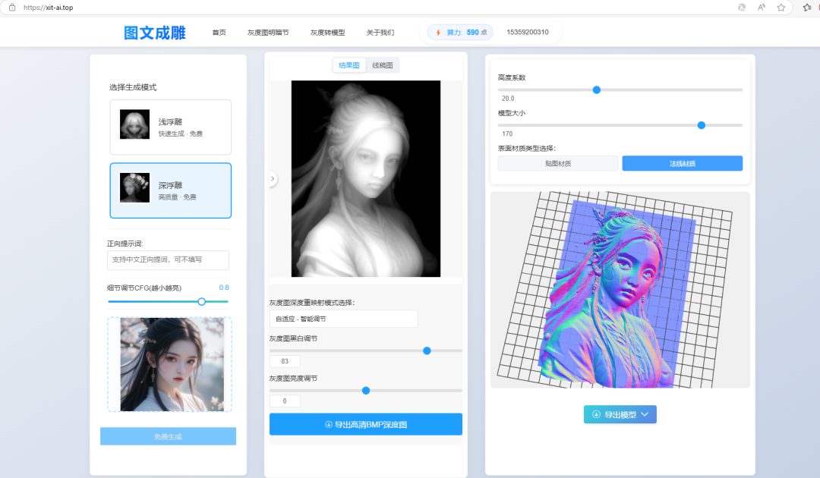The height and width of the screenshot is (478, 820).
Task: Click the 图文成雕 site logo
Action: pos(155,33)
